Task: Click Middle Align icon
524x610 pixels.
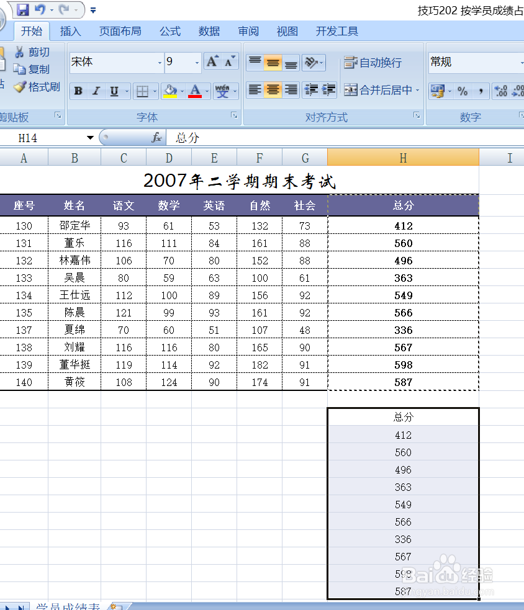Action: point(273,62)
